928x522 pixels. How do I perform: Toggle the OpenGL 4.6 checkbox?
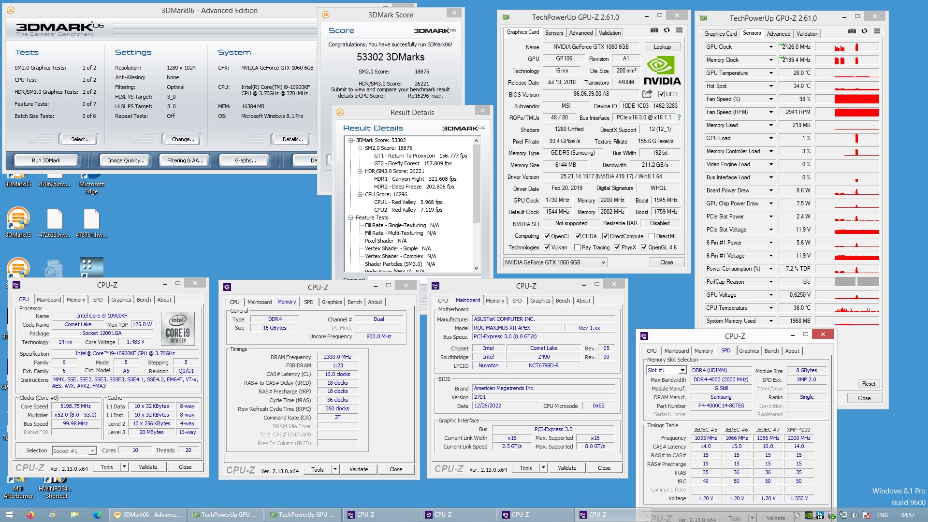tap(644, 247)
